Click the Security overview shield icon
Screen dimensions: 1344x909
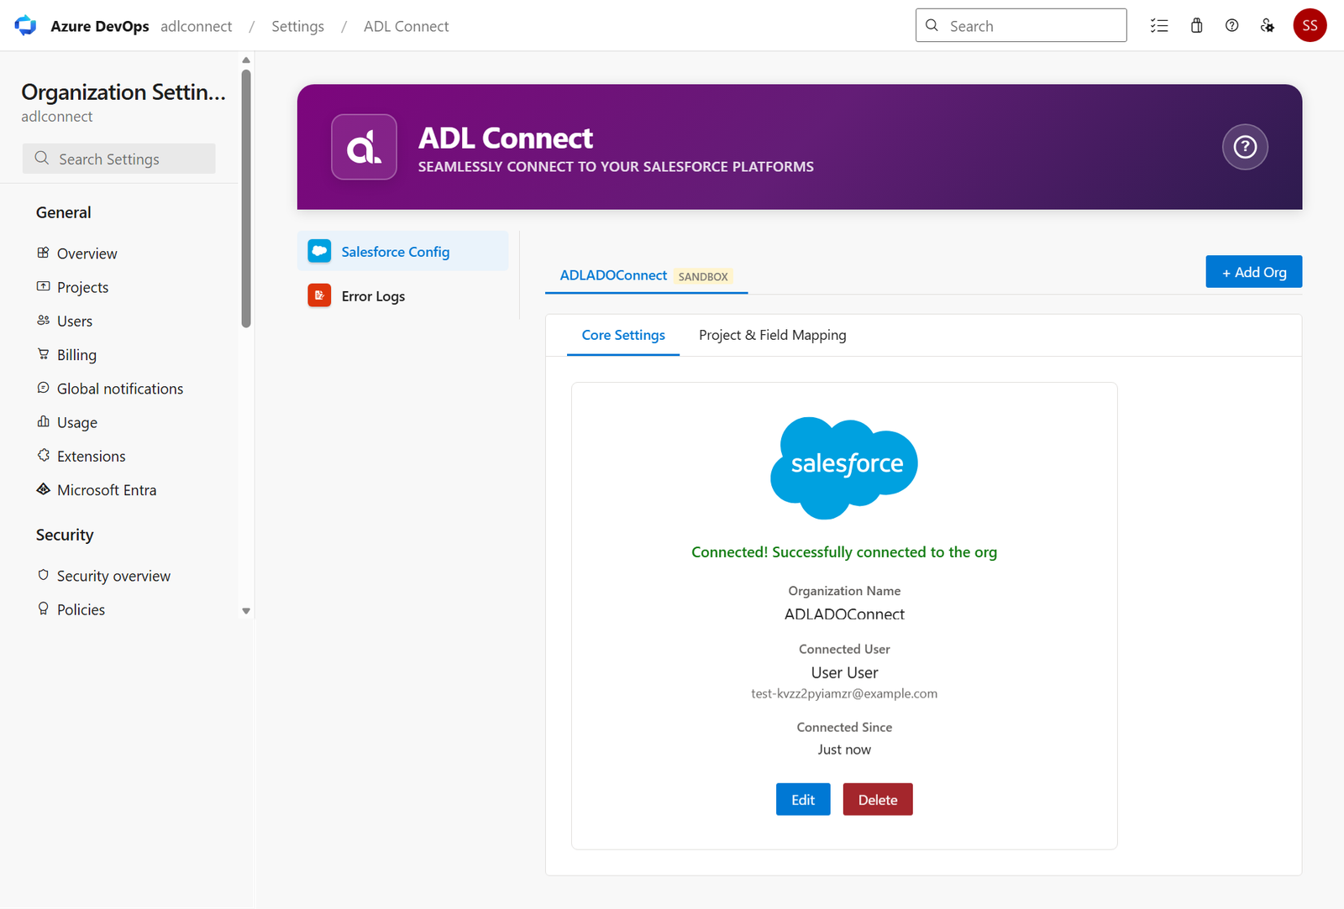point(44,575)
